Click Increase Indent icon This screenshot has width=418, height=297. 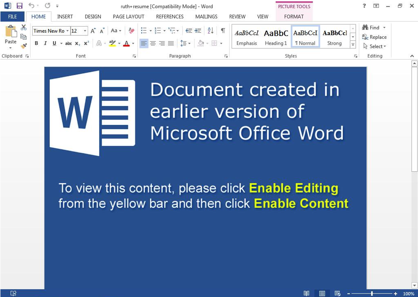[198, 31]
